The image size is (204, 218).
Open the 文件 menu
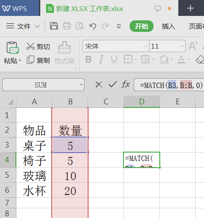pos(23,27)
